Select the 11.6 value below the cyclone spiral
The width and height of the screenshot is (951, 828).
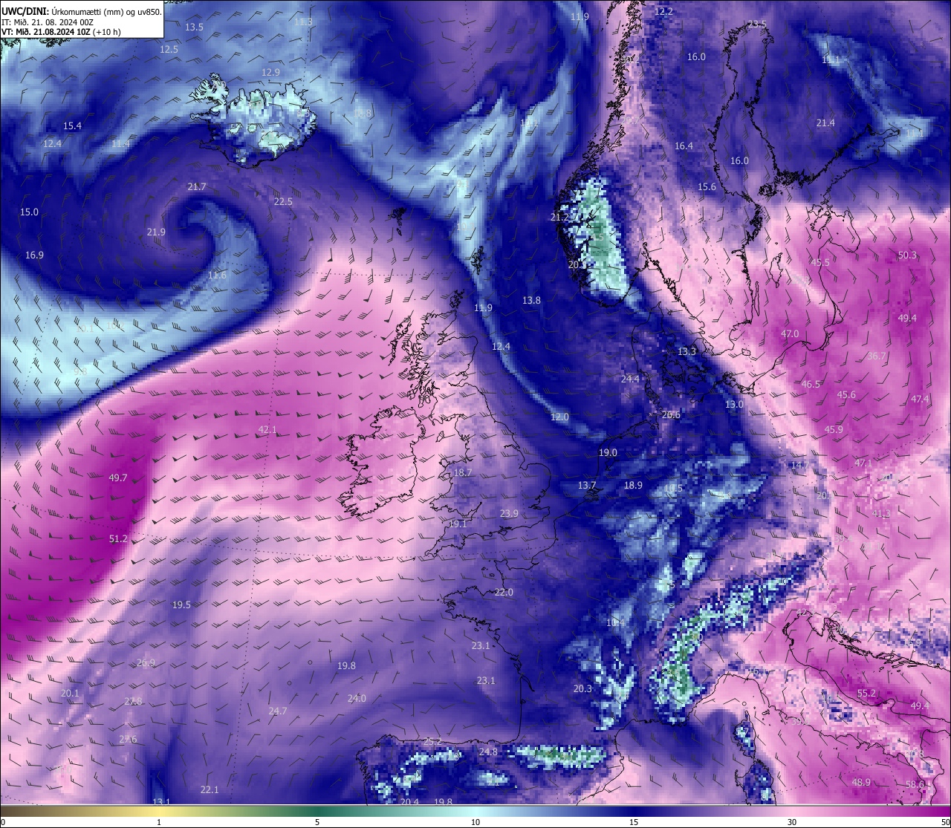click(x=217, y=275)
